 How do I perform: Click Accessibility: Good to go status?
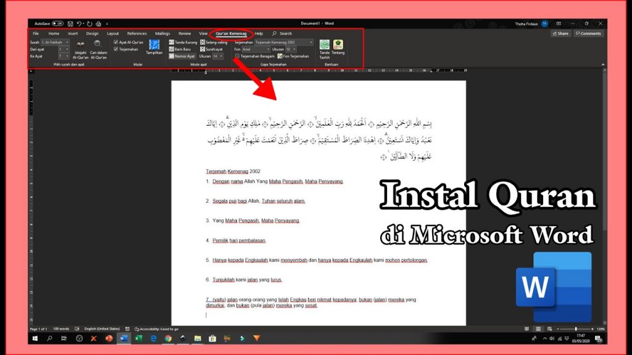157,329
